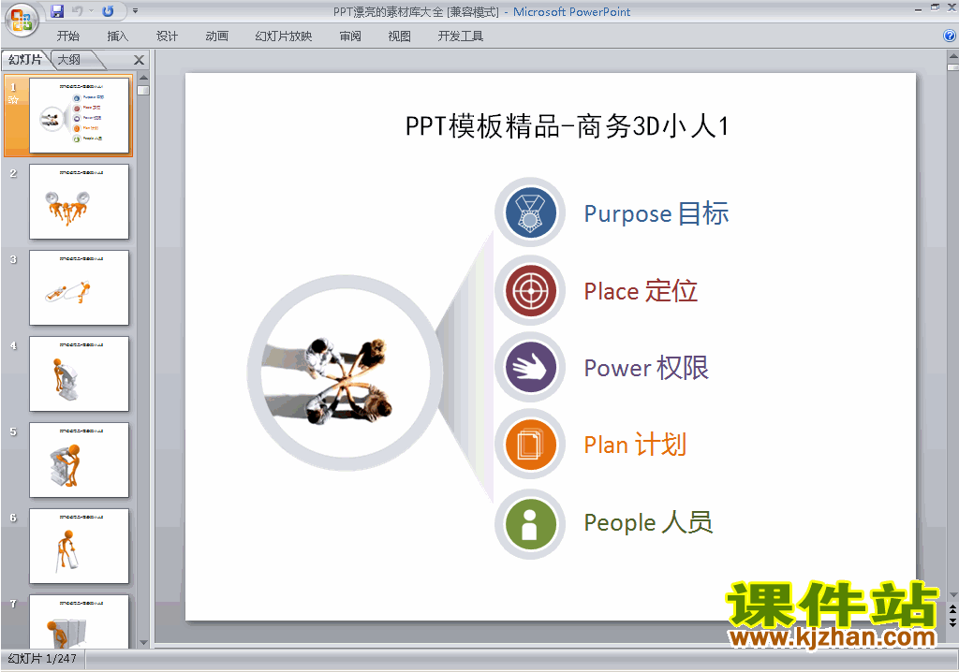Click the Purpose 目标 text
The height and width of the screenshot is (672, 959).
(x=657, y=214)
